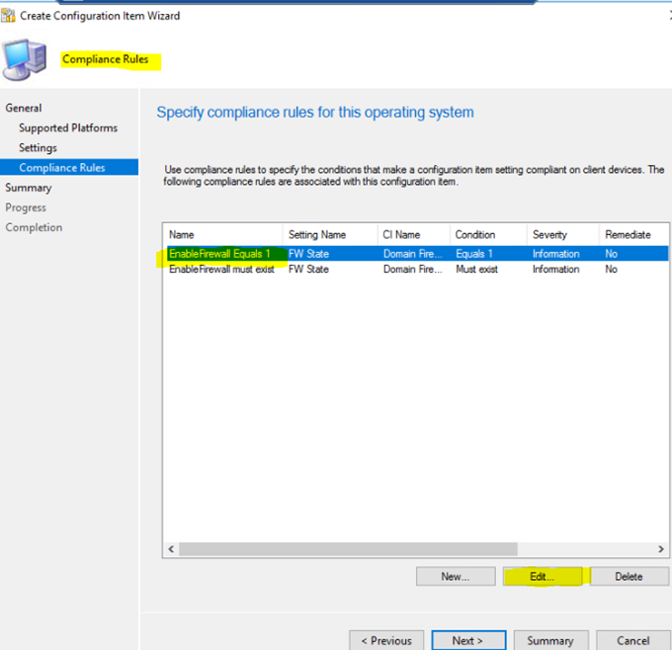The image size is (672, 650).
Task: Sort by the Remediate column header
Action: click(633, 235)
